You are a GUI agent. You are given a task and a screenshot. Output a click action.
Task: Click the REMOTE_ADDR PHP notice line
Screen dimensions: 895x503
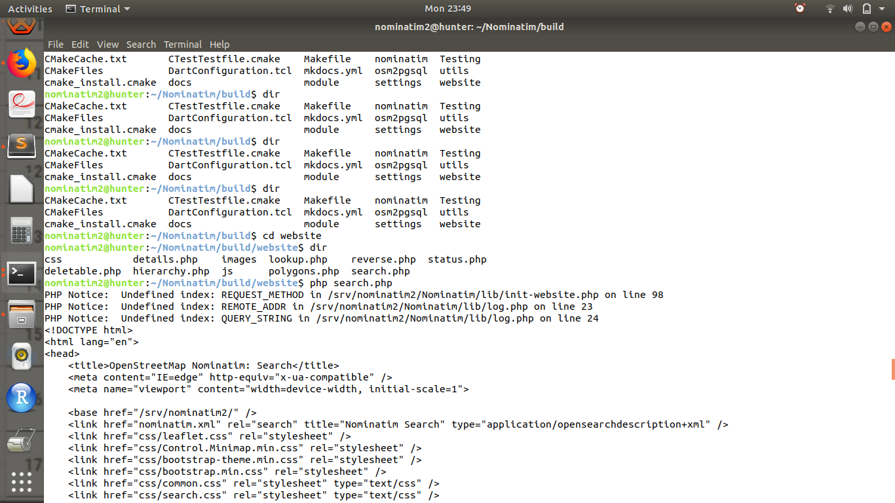tap(318, 307)
